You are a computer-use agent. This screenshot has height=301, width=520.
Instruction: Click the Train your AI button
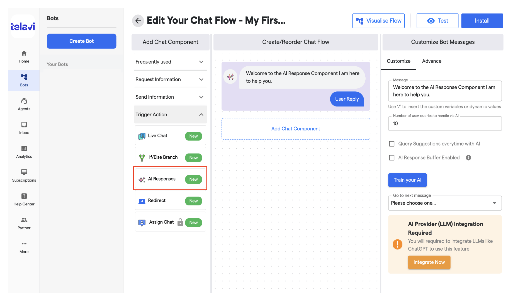[x=407, y=180]
